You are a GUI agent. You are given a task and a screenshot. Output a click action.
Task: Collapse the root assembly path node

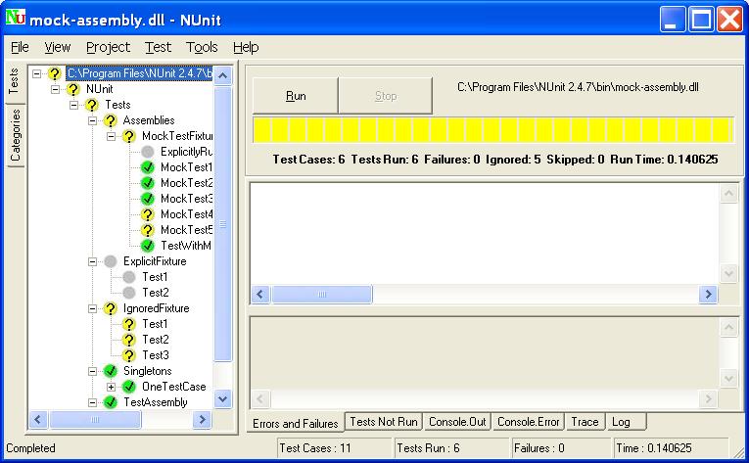(37, 73)
